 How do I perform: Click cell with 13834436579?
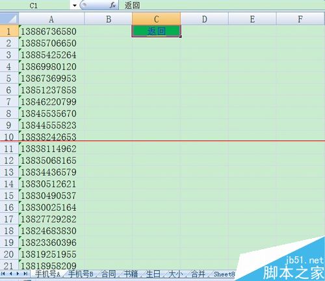pyautogui.click(x=51, y=172)
